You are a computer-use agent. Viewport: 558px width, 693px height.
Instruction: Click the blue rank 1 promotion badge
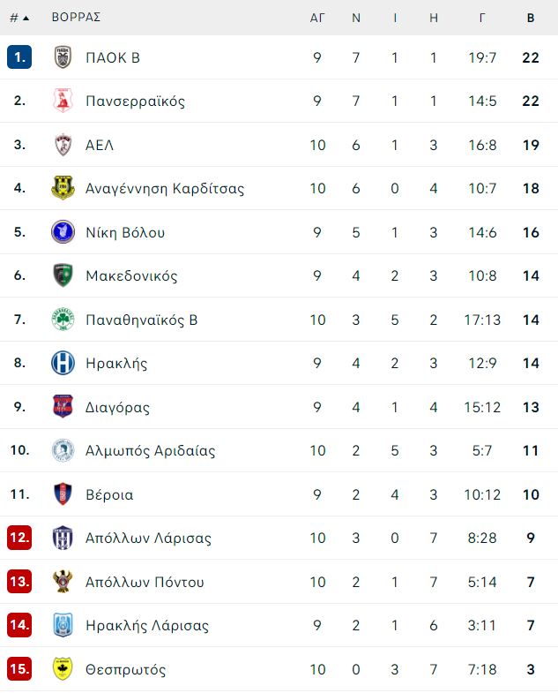tap(19, 56)
